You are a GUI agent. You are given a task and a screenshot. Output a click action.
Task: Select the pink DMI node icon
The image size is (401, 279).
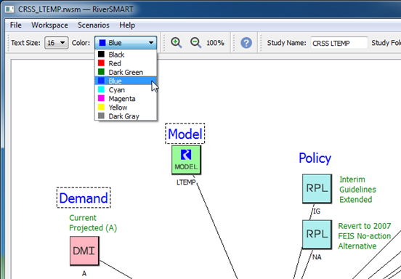(84, 251)
